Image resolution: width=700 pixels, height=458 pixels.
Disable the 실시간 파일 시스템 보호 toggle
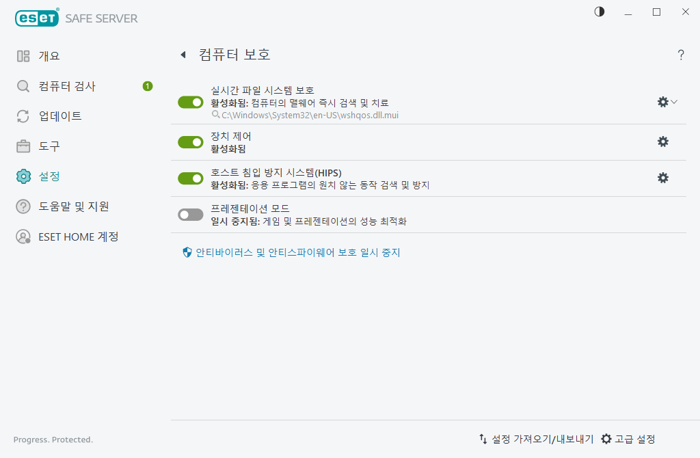191,102
